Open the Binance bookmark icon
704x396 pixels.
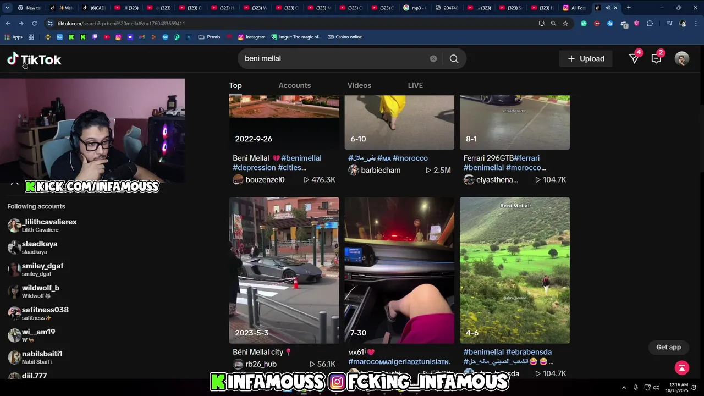pyautogui.click(x=48, y=37)
